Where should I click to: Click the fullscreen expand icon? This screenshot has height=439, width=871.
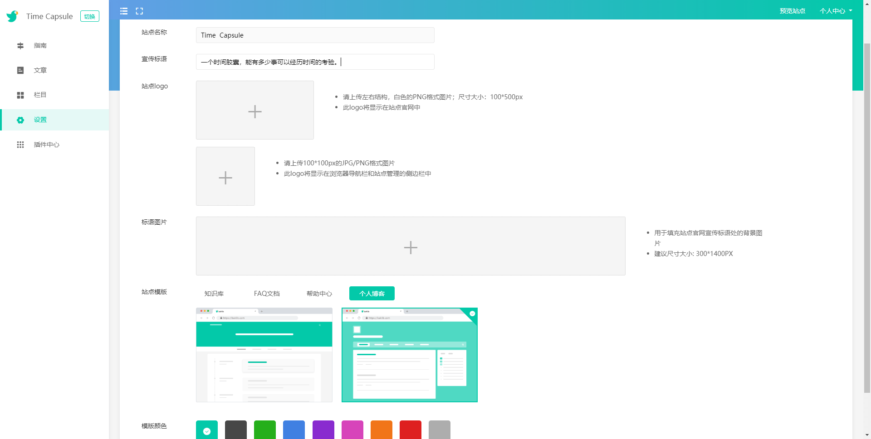click(x=139, y=11)
